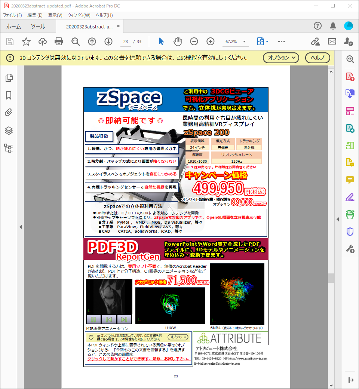Open the 表示(V) menu
This screenshot has width=359, height=389.
(55, 15)
